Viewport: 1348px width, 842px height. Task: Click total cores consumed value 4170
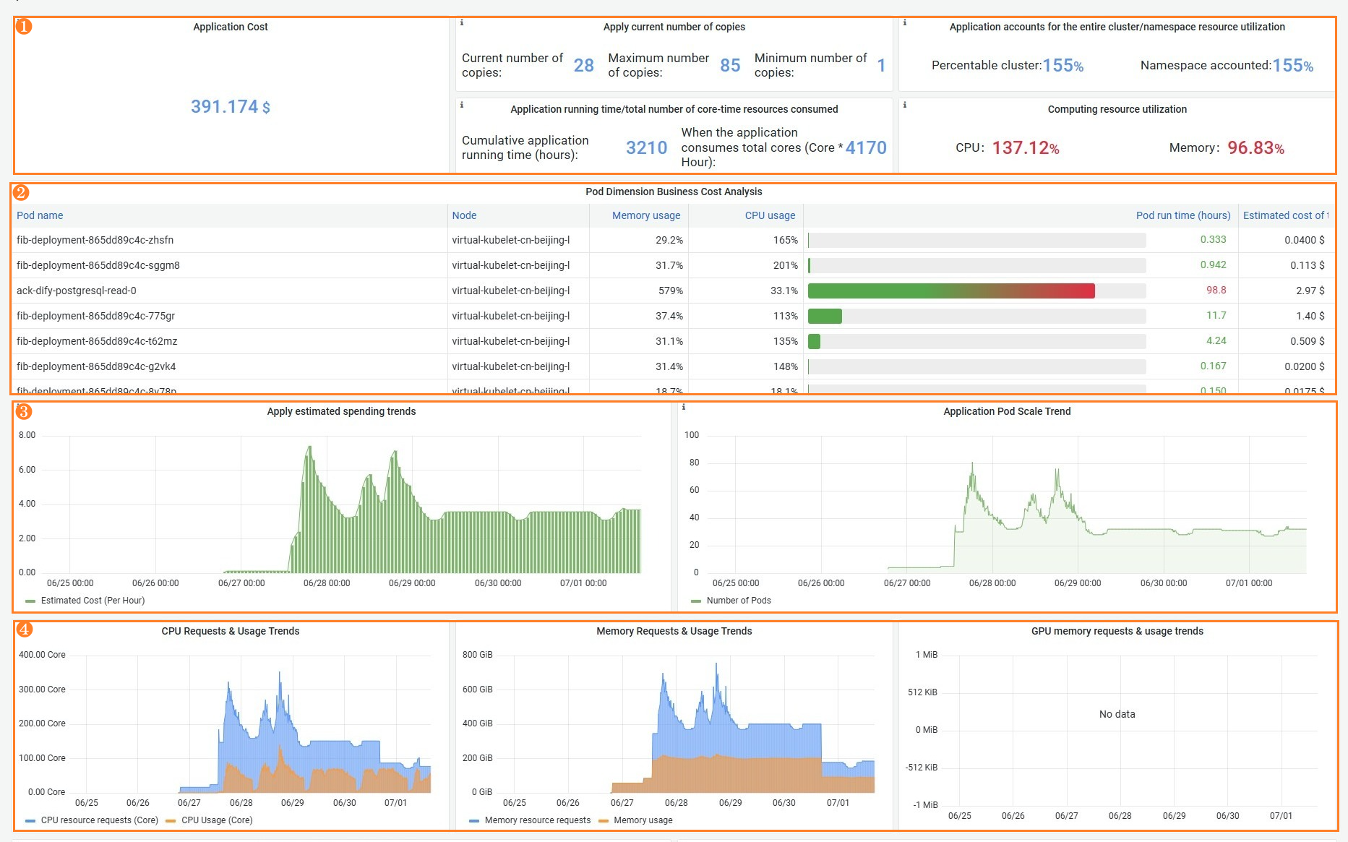pos(866,148)
